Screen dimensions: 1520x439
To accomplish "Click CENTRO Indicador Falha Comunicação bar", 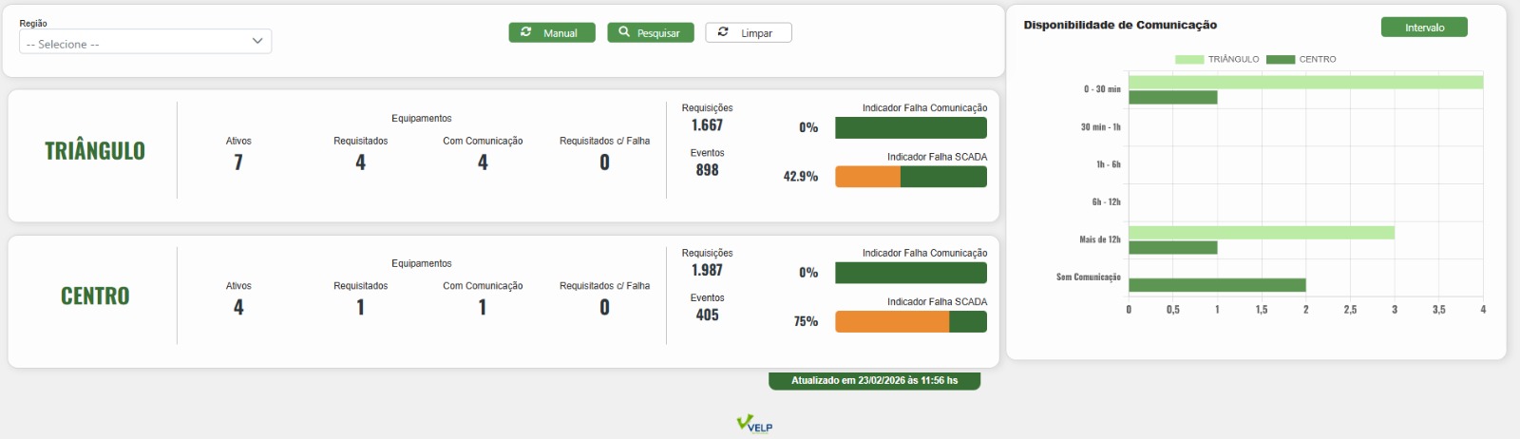I will pos(910,274).
